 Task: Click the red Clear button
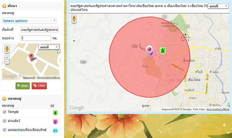(39, 86)
